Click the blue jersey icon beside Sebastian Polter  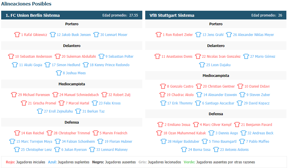[101, 56]
